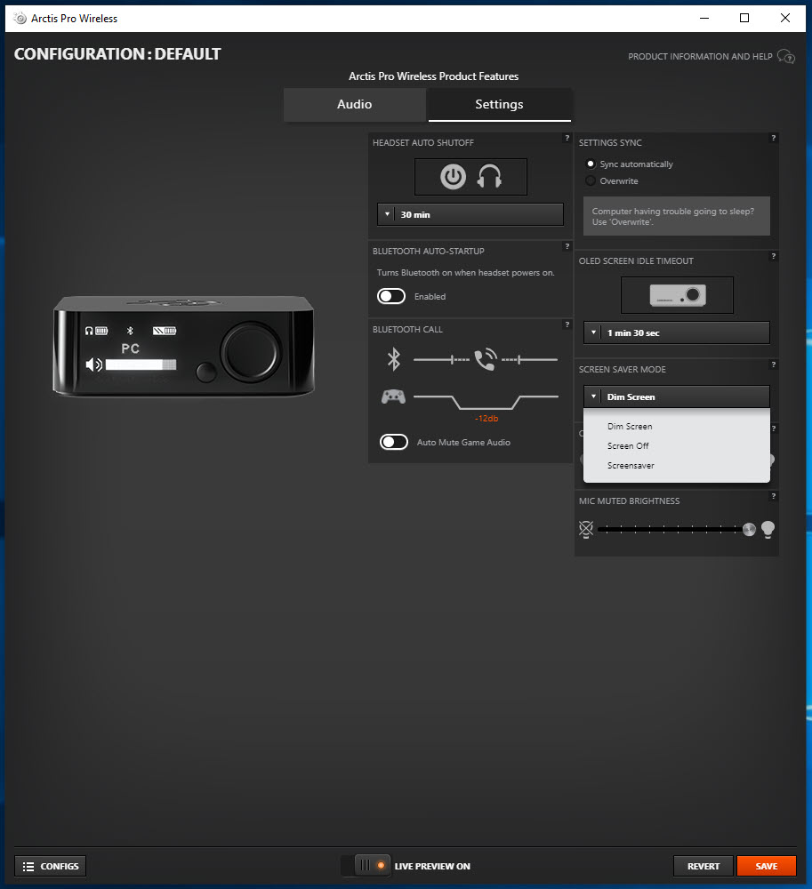Open the 30 min auto shutoff dropdown
812x889 pixels.
(470, 215)
